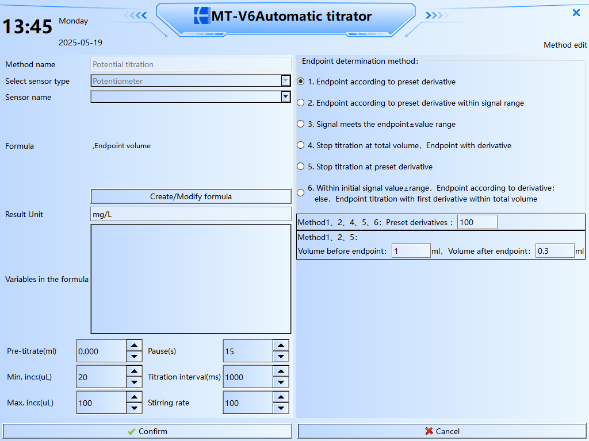
Task: Click the Create/Modify formula button
Action: click(x=191, y=196)
